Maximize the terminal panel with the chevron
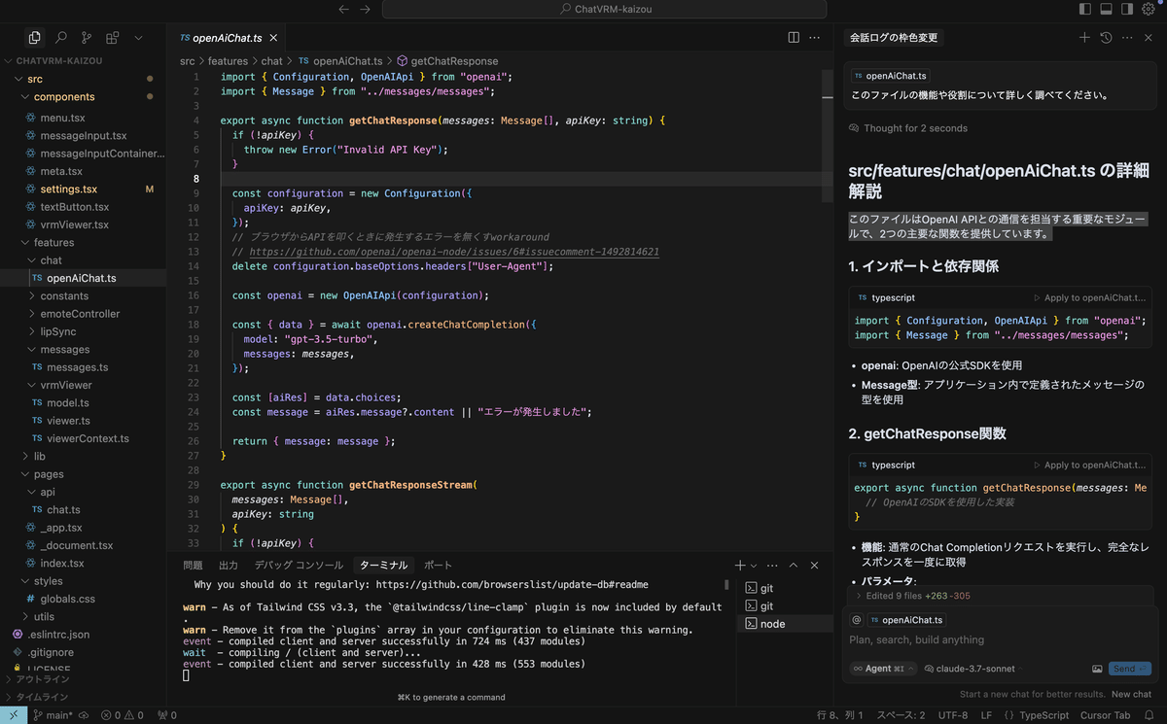This screenshot has height=724, width=1167. 793,564
